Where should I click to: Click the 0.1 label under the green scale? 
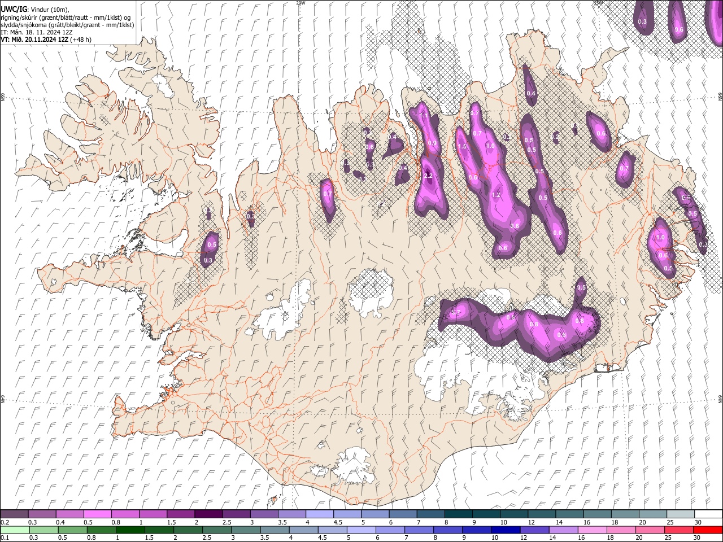click(x=5, y=538)
